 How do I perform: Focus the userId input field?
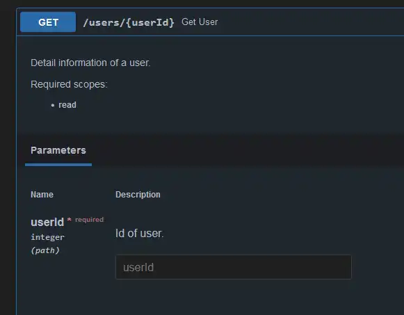(234, 267)
